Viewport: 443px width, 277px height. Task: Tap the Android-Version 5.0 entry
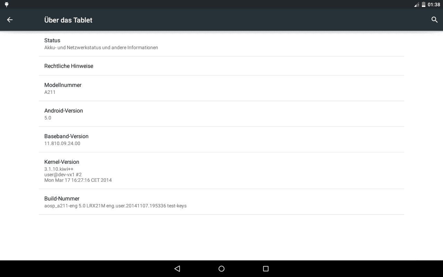point(221,114)
